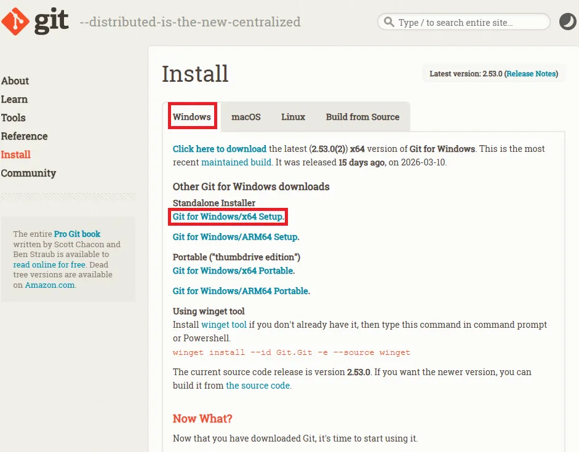
Task: Switch to the Linux tab
Action: 293,117
